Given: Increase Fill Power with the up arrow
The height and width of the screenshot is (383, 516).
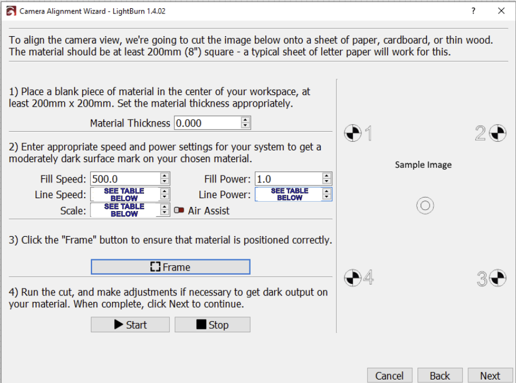Looking at the screenshot, I should pyautogui.click(x=327, y=175).
